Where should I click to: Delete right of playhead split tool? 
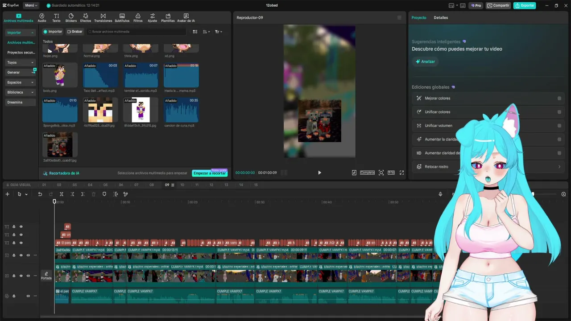[83, 194]
